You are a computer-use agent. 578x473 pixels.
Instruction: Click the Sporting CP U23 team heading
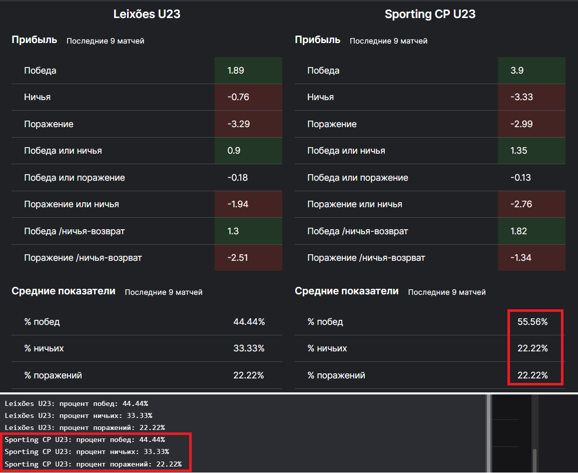point(430,14)
